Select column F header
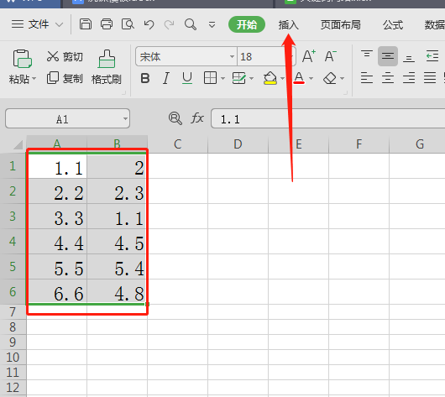Screen dimensions: 445x397 [x=359, y=144]
